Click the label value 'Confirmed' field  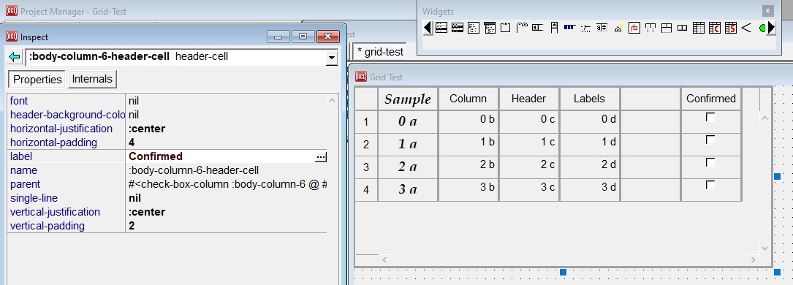click(x=221, y=156)
